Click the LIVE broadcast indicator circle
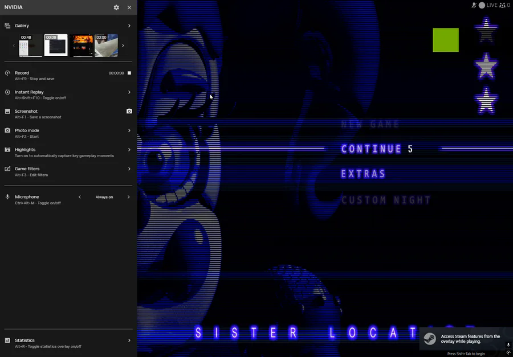Screen dimensions: 513x357 (x=482, y=5)
